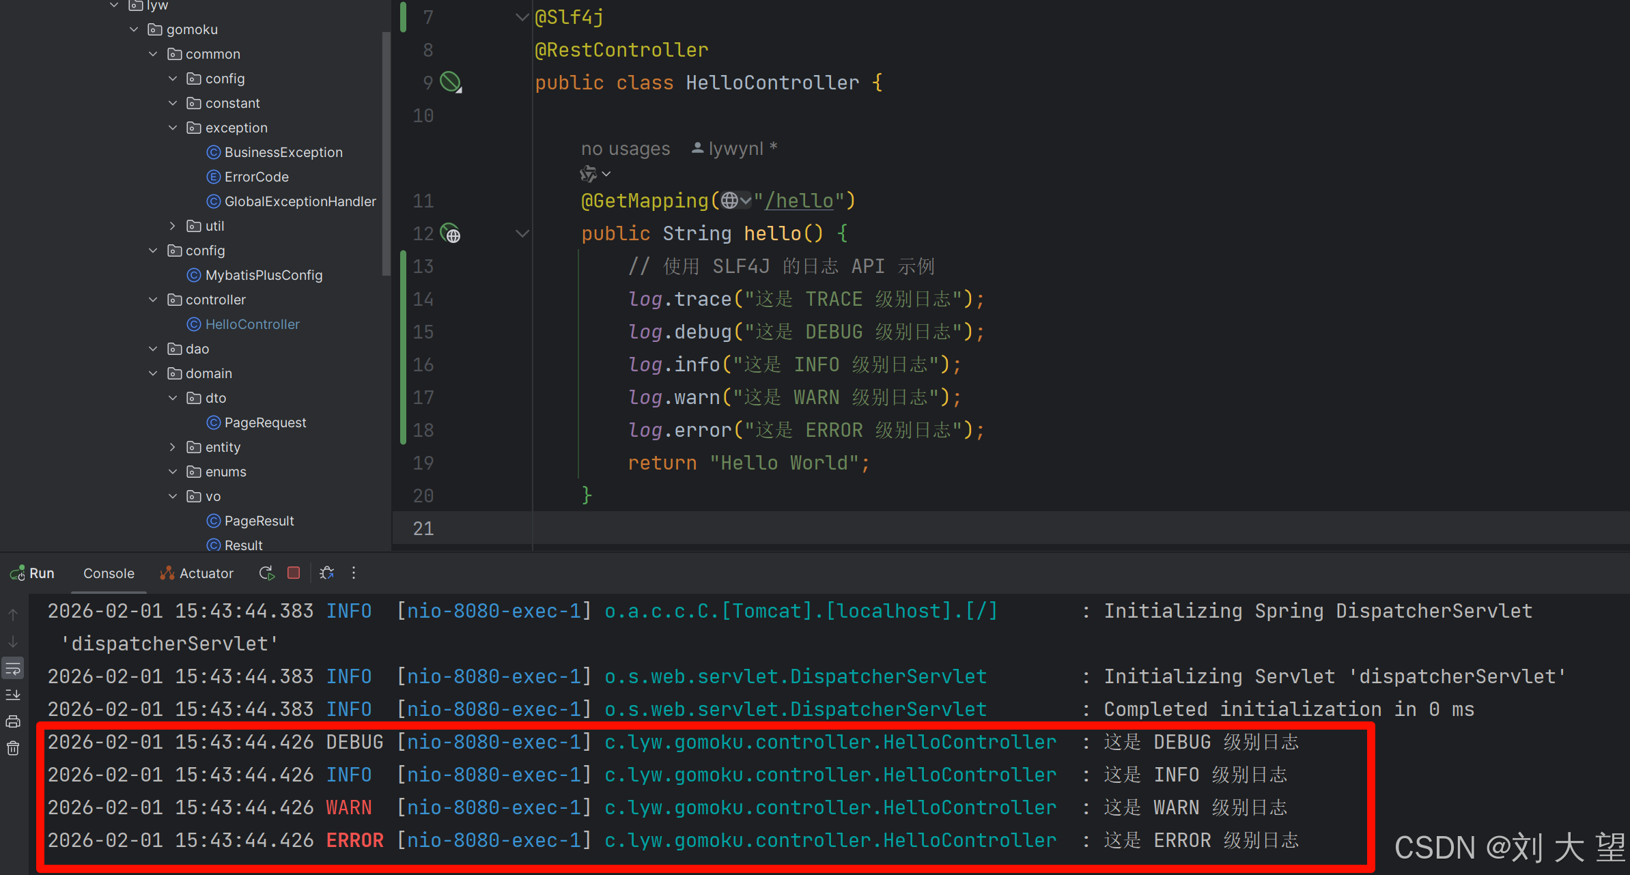Click the web endpoint gutter icon on line 12
Image resolution: width=1630 pixels, height=875 pixels.
[x=451, y=234]
